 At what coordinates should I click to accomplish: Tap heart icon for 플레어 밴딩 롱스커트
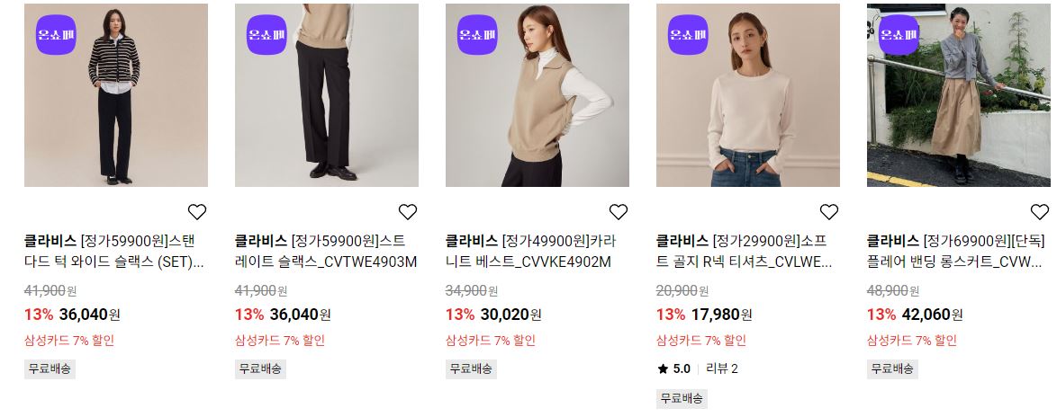pos(1040,212)
